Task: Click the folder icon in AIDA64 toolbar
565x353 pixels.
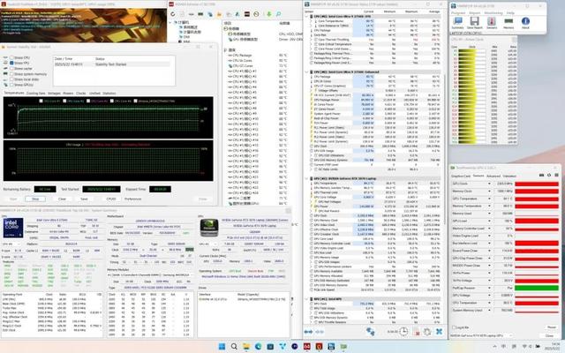Action: pos(219,14)
